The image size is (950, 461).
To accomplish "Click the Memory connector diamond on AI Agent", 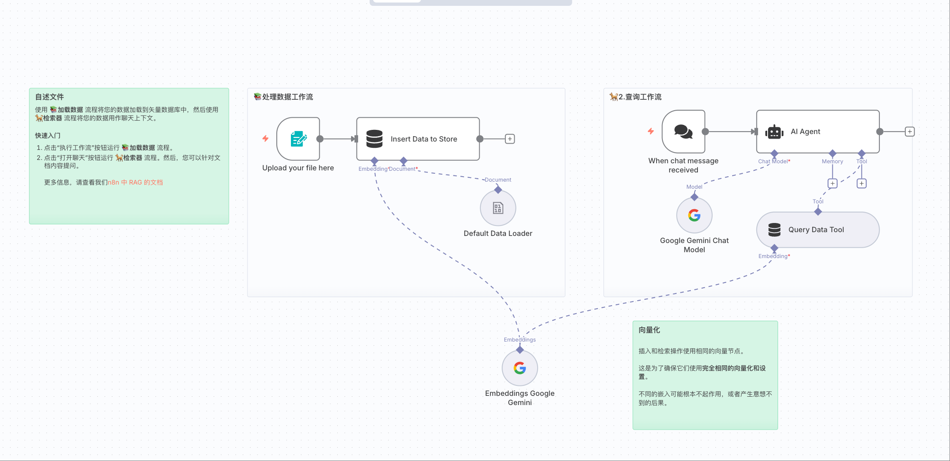I will 832,154.
